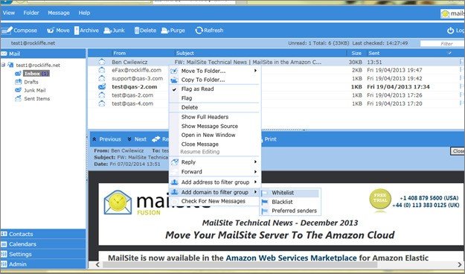Open Amazon Web Services Marketplace link
The image size is (465, 274).
[291, 258]
